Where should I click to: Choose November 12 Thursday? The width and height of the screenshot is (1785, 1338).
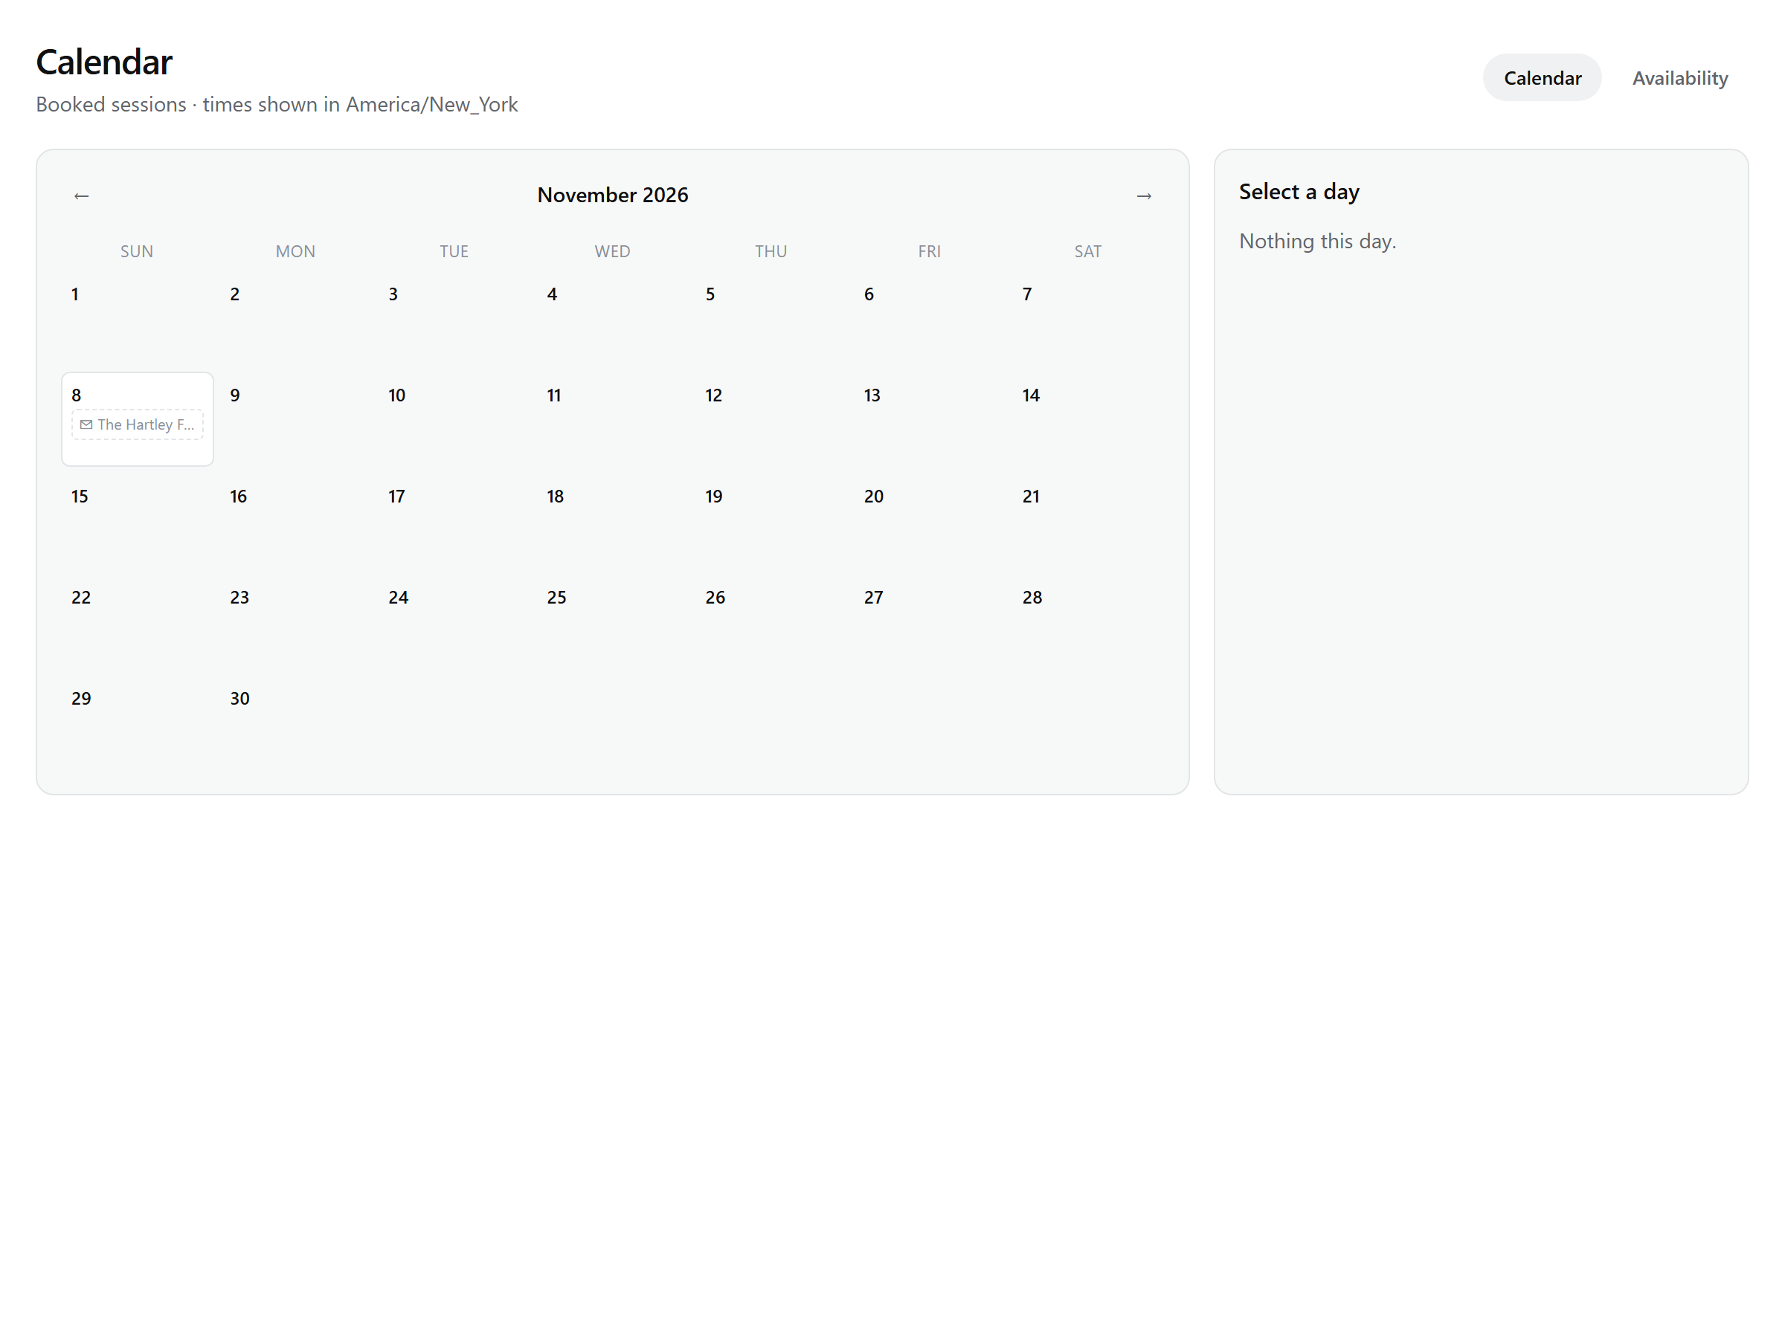pos(771,418)
